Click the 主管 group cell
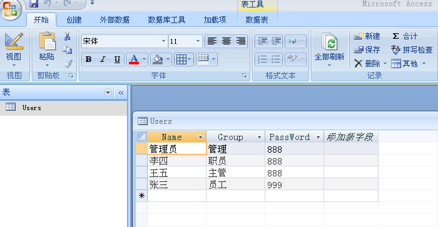 [235, 173]
